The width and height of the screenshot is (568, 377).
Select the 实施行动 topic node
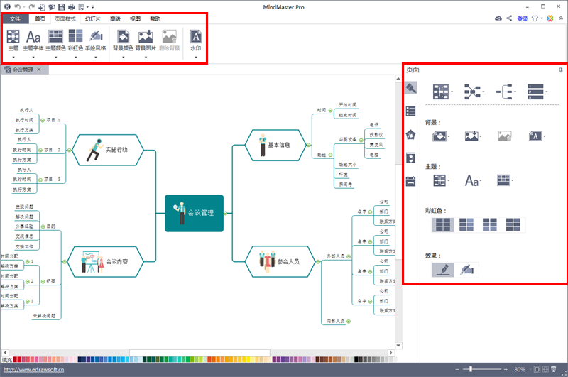pos(108,150)
